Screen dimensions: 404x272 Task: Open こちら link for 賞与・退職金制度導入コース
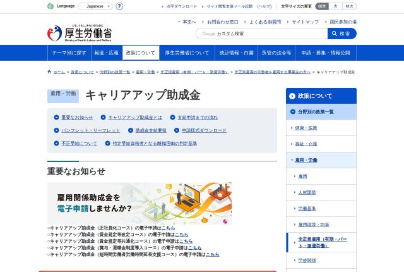(195, 248)
